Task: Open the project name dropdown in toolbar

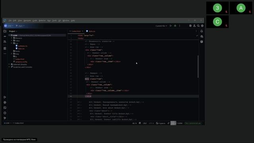Action: point(9,26)
